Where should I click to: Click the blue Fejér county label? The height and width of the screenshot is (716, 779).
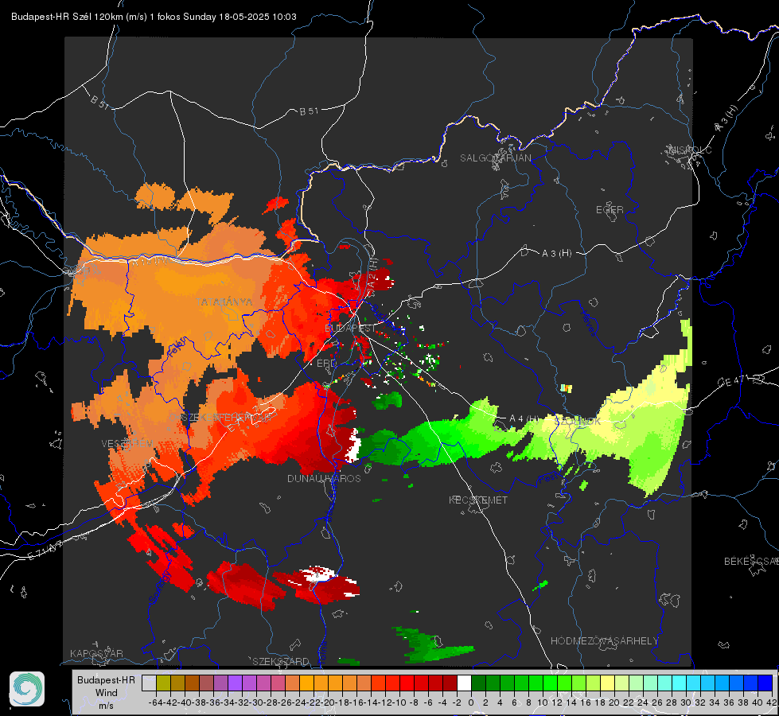pyautogui.click(x=177, y=348)
